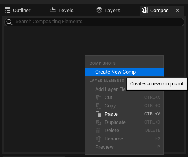
Task: Click the COMP SHOTS section header
Action: click(x=103, y=63)
